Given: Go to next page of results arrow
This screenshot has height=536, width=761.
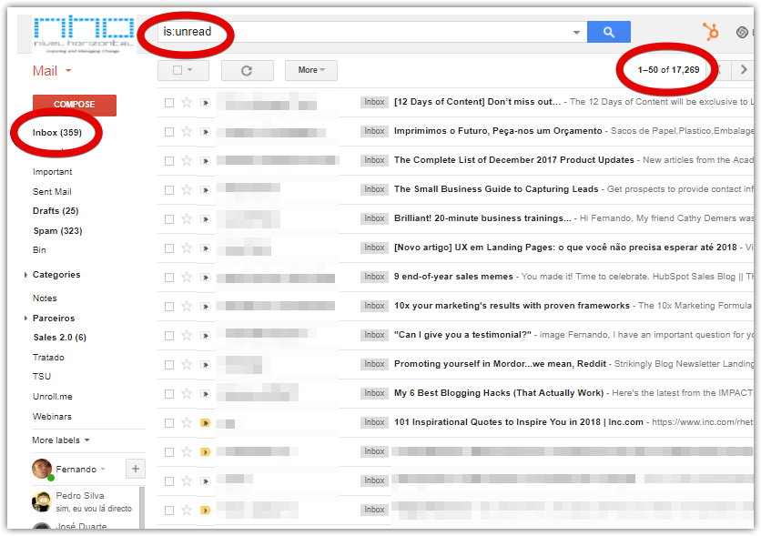Looking at the screenshot, I should pyautogui.click(x=745, y=70).
